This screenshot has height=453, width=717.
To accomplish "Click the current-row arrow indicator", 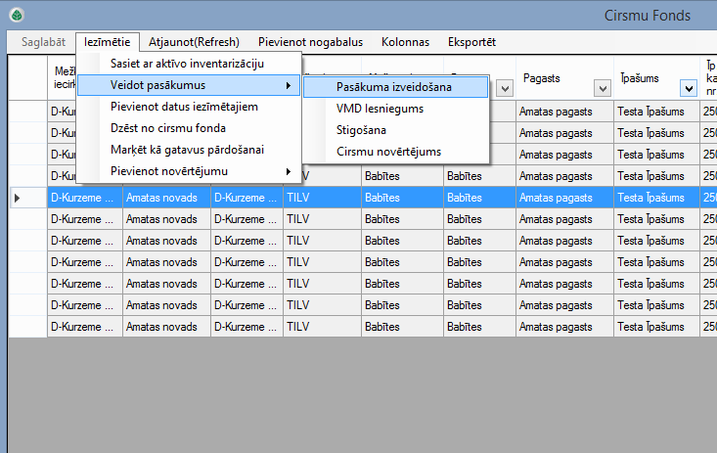I will click(x=18, y=199).
